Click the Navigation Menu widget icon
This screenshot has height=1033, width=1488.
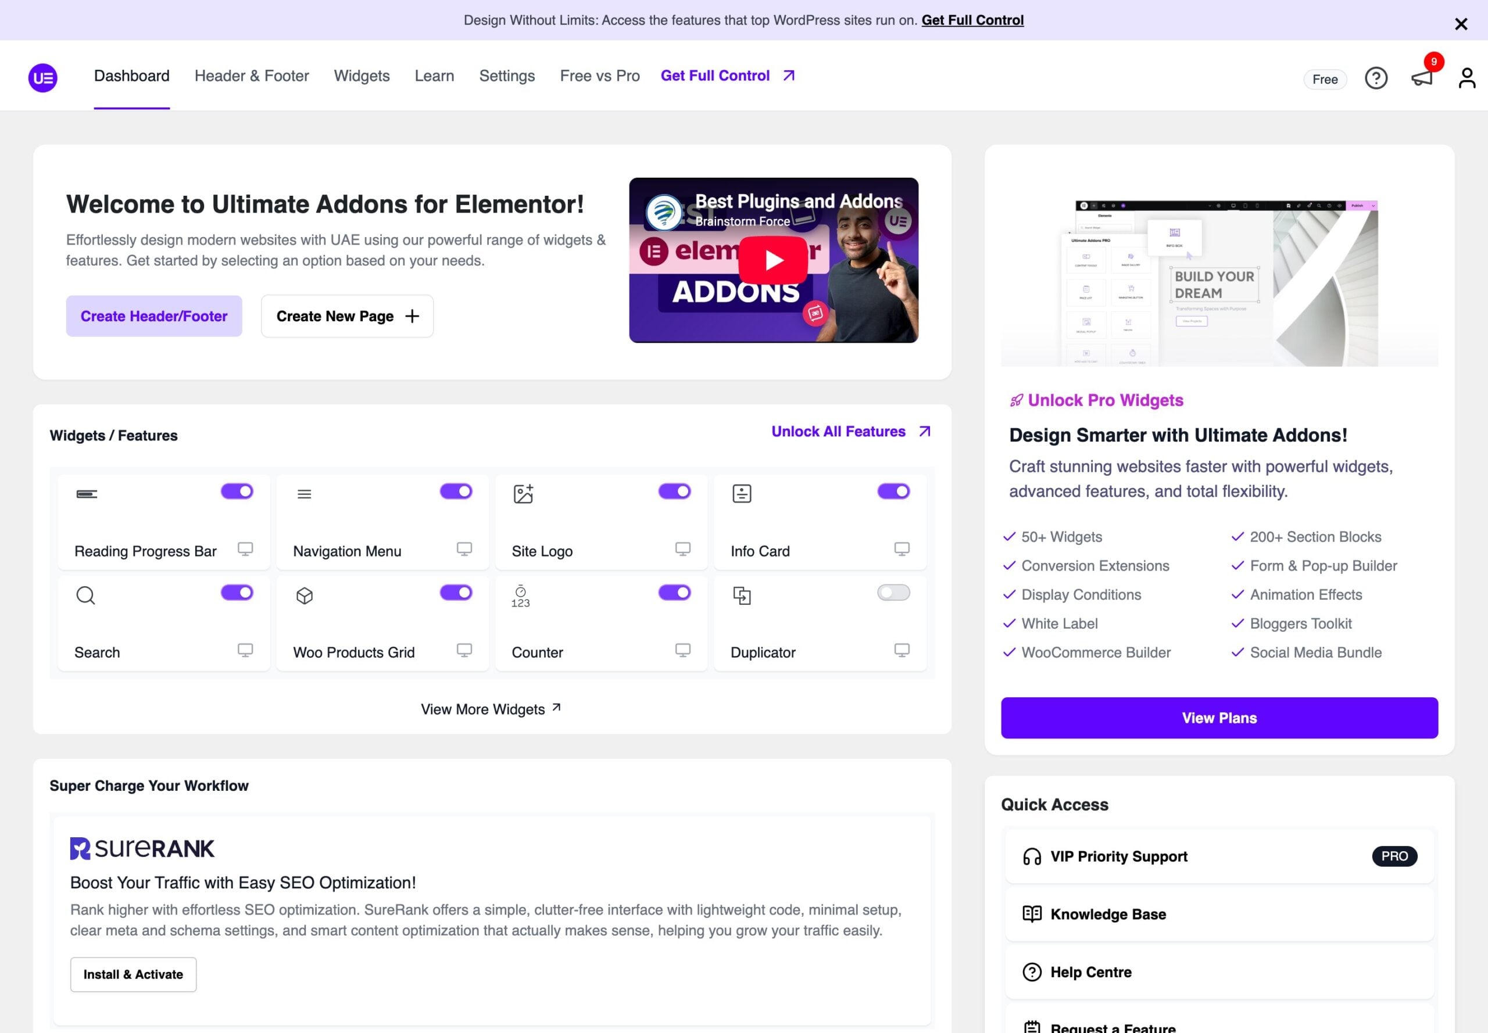[x=305, y=494]
